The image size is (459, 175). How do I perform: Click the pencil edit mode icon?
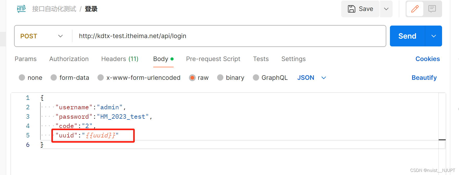(415, 9)
